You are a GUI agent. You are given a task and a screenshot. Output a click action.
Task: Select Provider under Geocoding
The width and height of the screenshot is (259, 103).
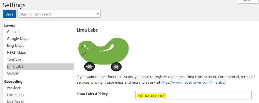pos(14,88)
